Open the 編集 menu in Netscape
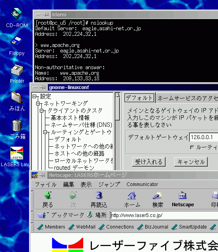Screen dimensions: 218x252 click(68, 184)
